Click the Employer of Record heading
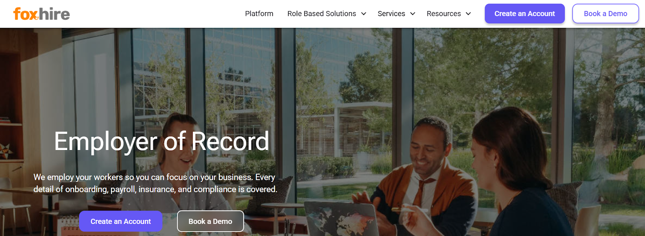Viewport: 645px width, 236px height. [162, 142]
